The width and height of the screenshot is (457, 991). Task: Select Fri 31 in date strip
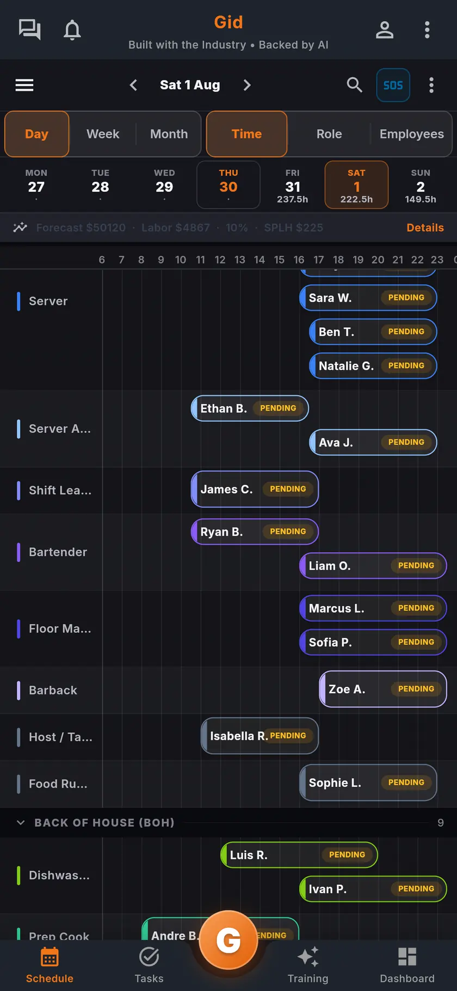click(x=293, y=185)
